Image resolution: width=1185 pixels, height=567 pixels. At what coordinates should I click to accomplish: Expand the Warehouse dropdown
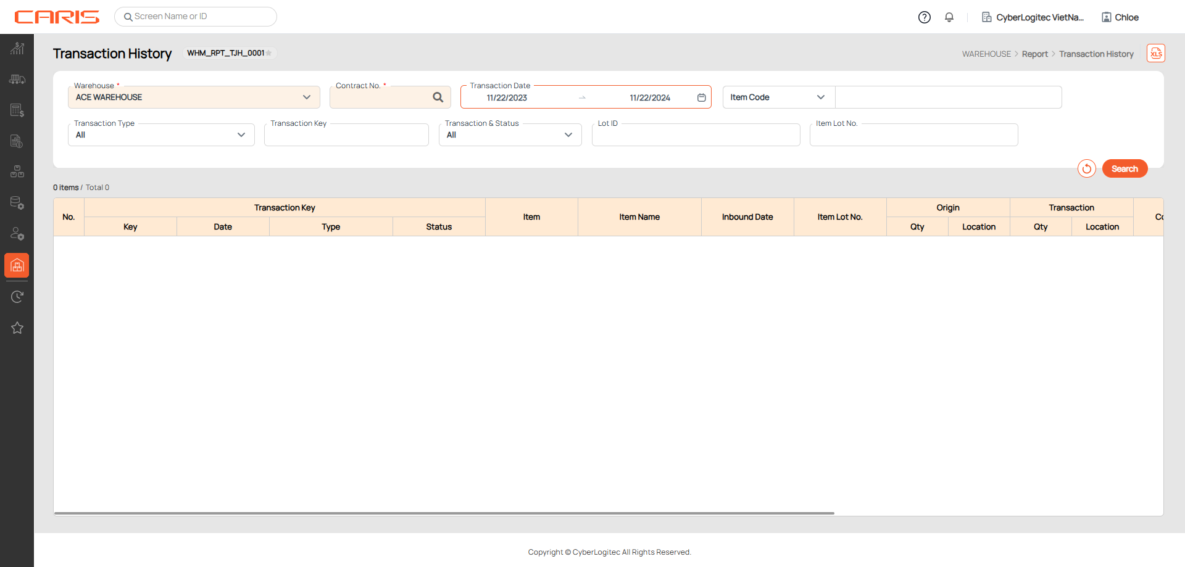306,97
